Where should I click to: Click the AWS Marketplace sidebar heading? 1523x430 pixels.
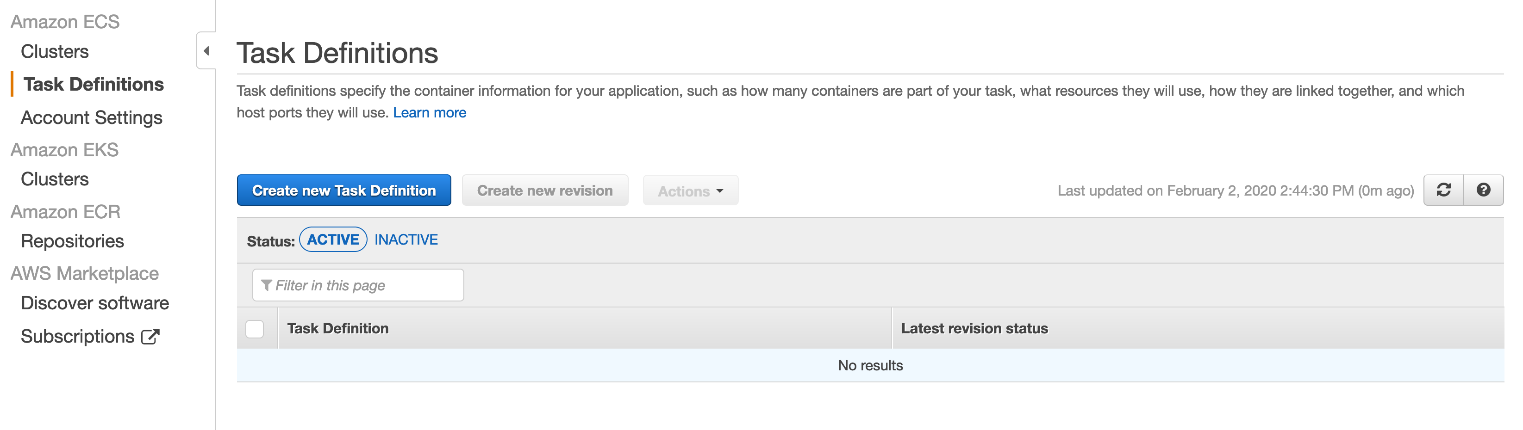[85, 273]
